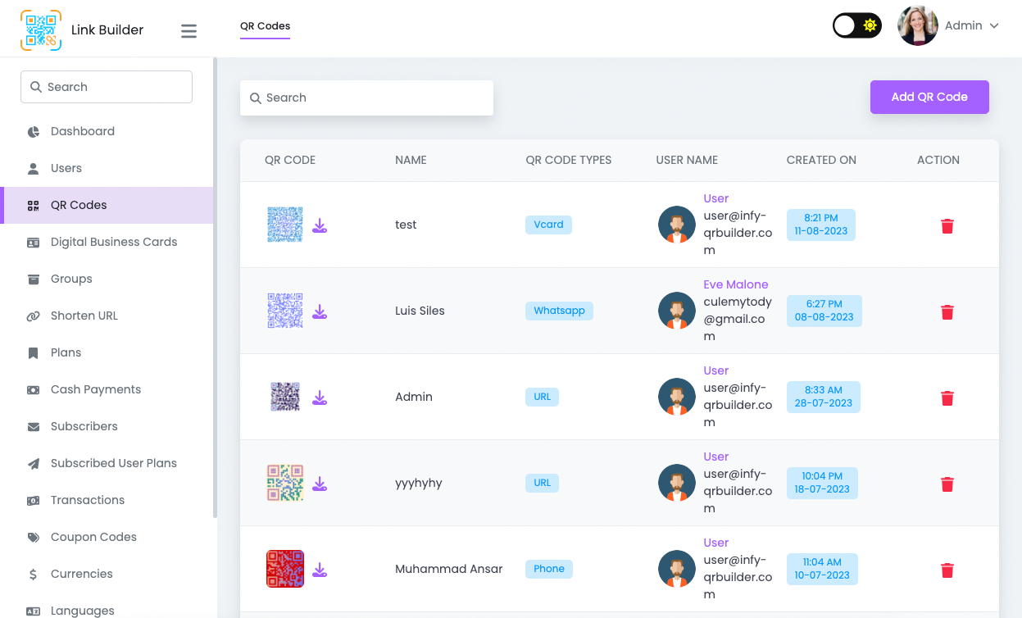Click download icon in Luis Siles row
Image resolution: width=1022 pixels, height=618 pixels.
pos(320,311)
